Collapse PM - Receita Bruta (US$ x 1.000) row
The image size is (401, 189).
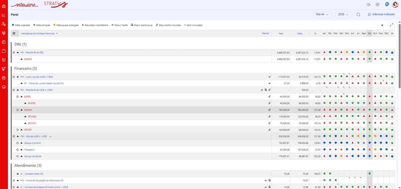(14, 90)
